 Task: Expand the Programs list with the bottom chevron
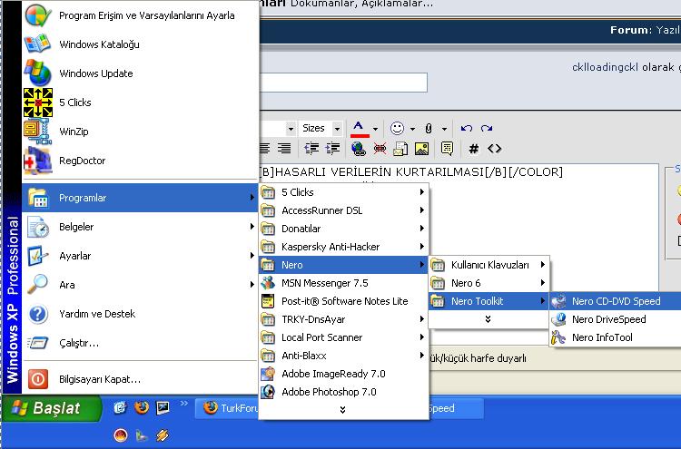tap(342, 410)
